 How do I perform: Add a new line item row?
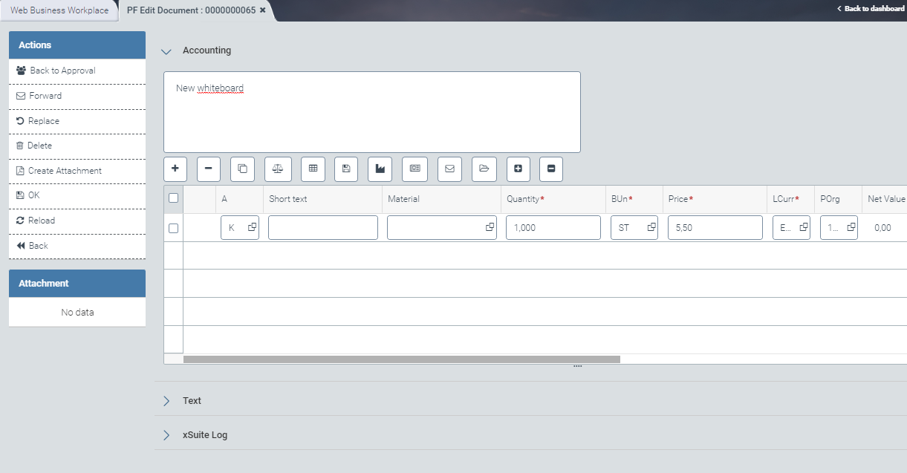175,169
